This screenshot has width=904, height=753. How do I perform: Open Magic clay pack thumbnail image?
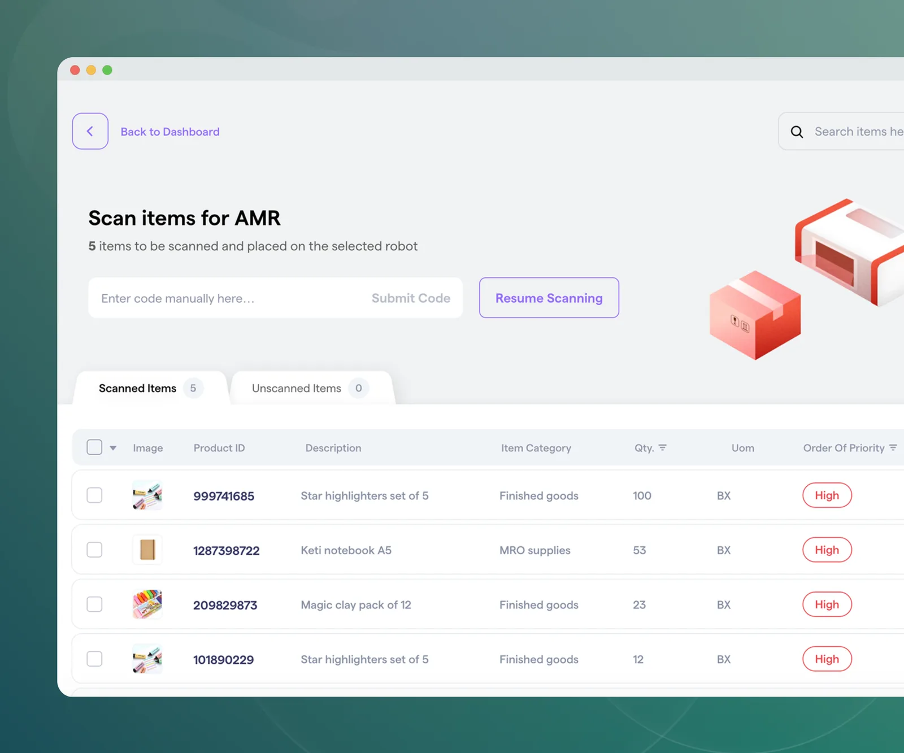(147, 604)
